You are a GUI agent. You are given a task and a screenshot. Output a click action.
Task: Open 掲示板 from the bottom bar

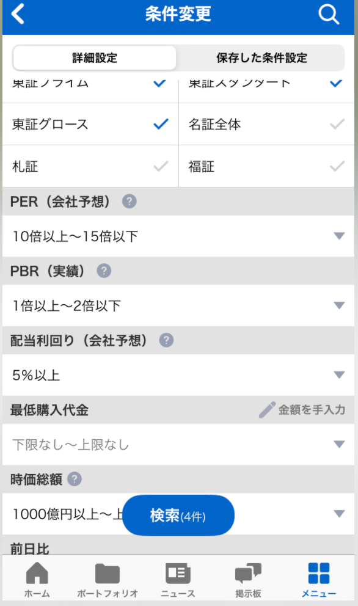(248, 580)
